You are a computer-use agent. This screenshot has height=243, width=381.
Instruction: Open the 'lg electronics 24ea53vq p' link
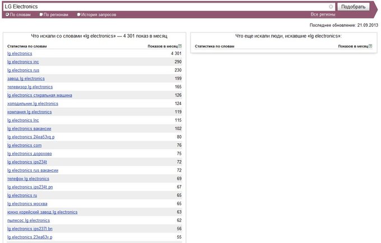pyautogui.click(x=31, y=137)
